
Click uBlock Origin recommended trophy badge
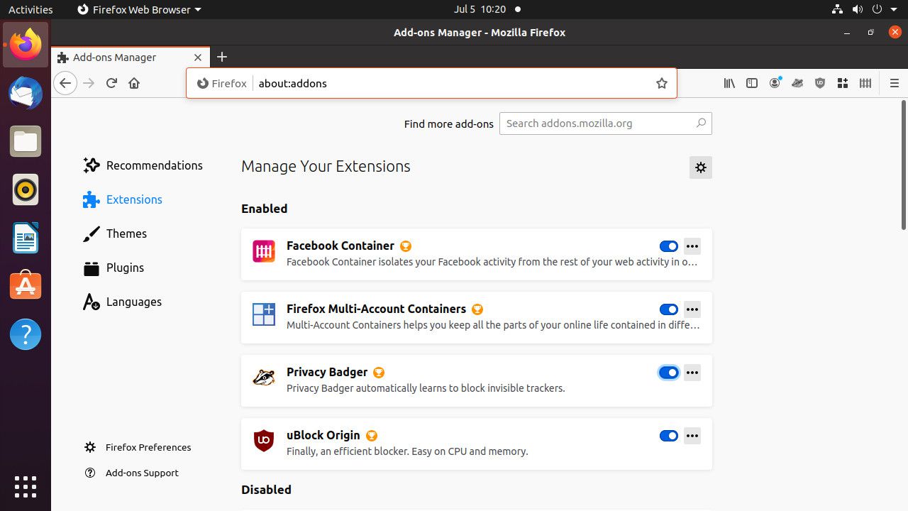tap(372, 436)
